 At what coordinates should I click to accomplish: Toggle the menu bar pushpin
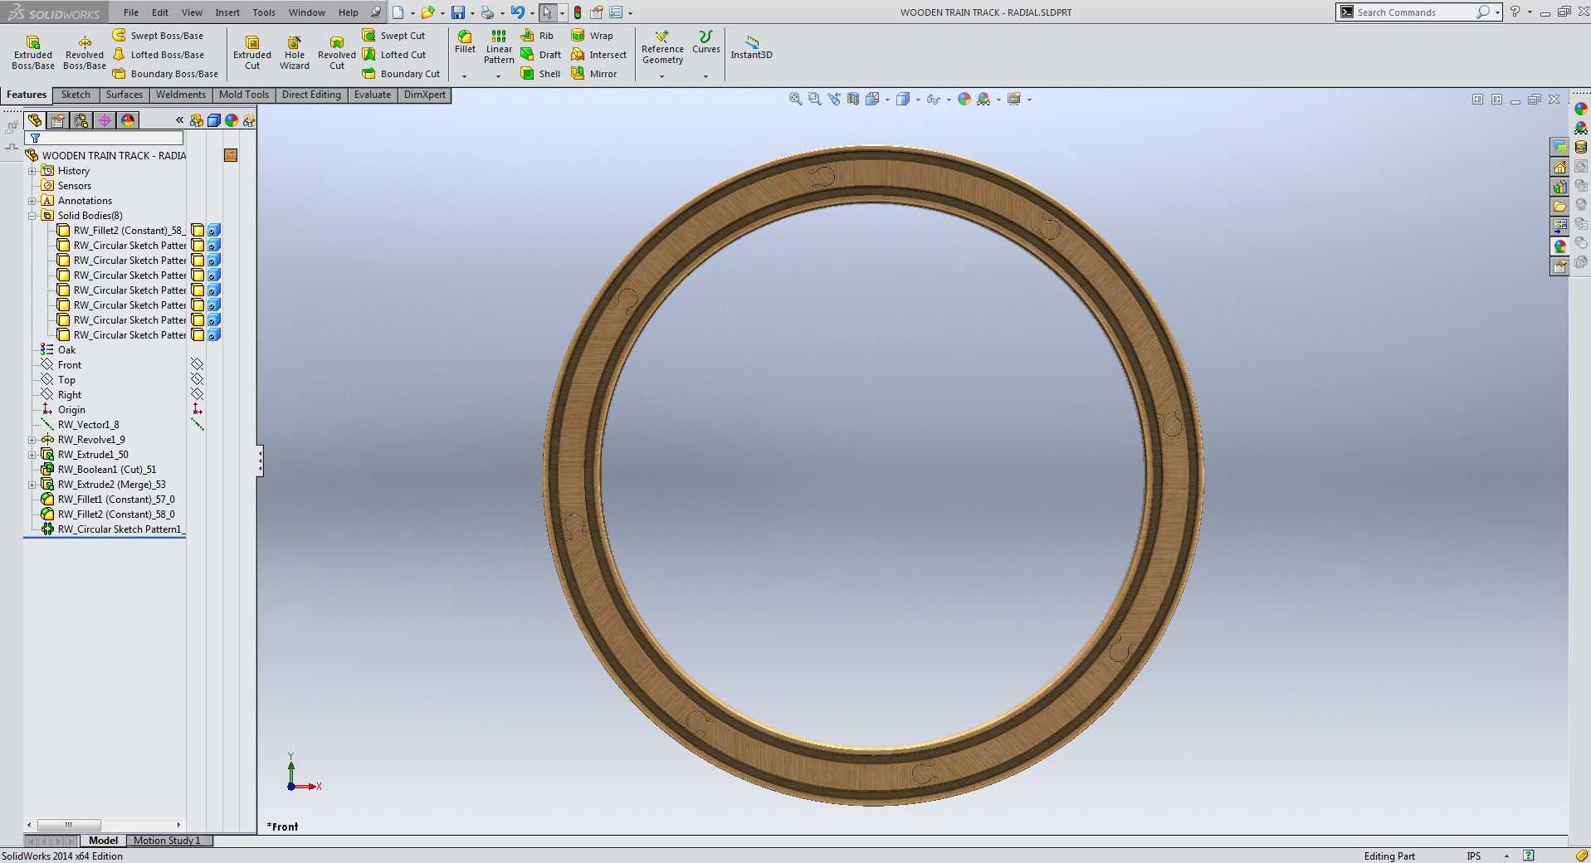tap(376, 12)
